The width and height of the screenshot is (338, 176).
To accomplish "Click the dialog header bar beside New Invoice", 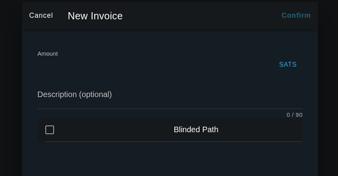I will [x=201, y=16].
